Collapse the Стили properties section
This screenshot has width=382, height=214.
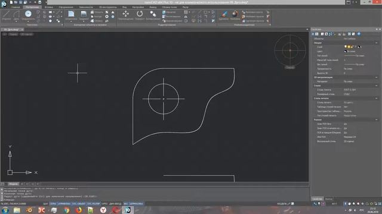(x=377, y=86)
